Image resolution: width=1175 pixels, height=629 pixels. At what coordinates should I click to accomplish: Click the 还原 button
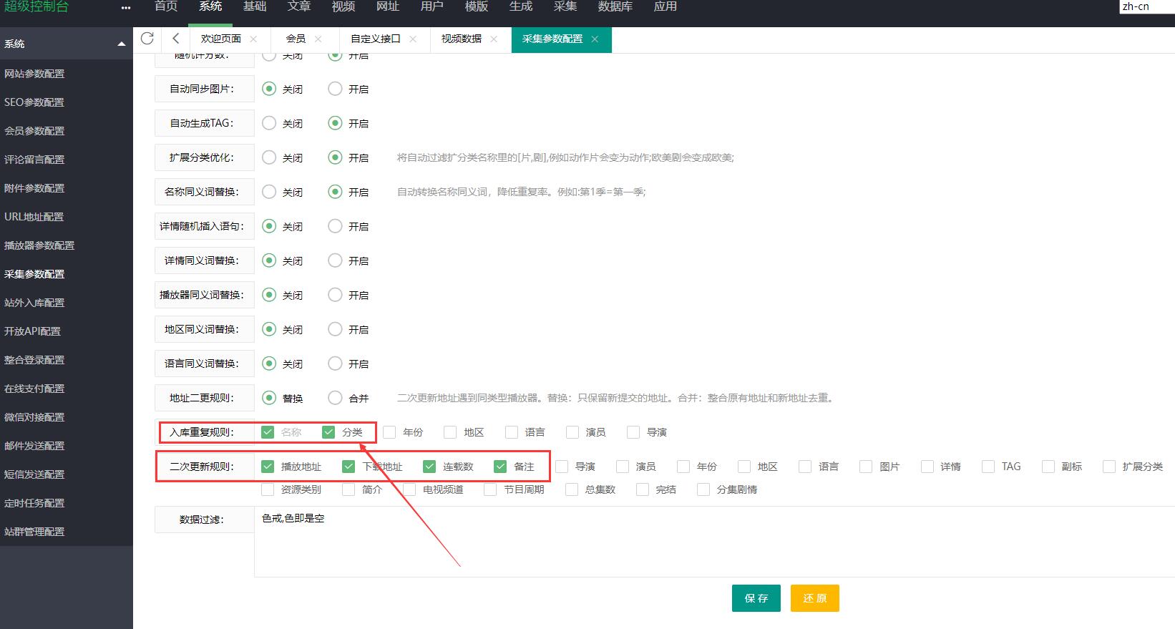coord(815,598)
